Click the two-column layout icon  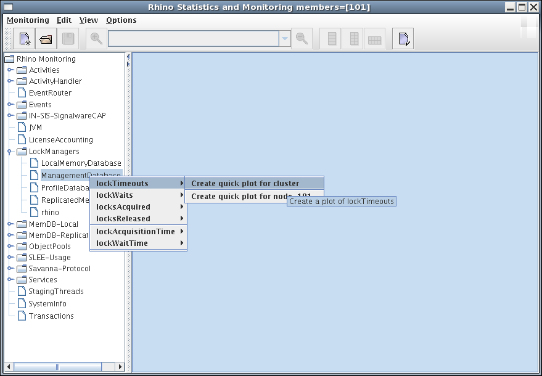[x=354, y=39]
